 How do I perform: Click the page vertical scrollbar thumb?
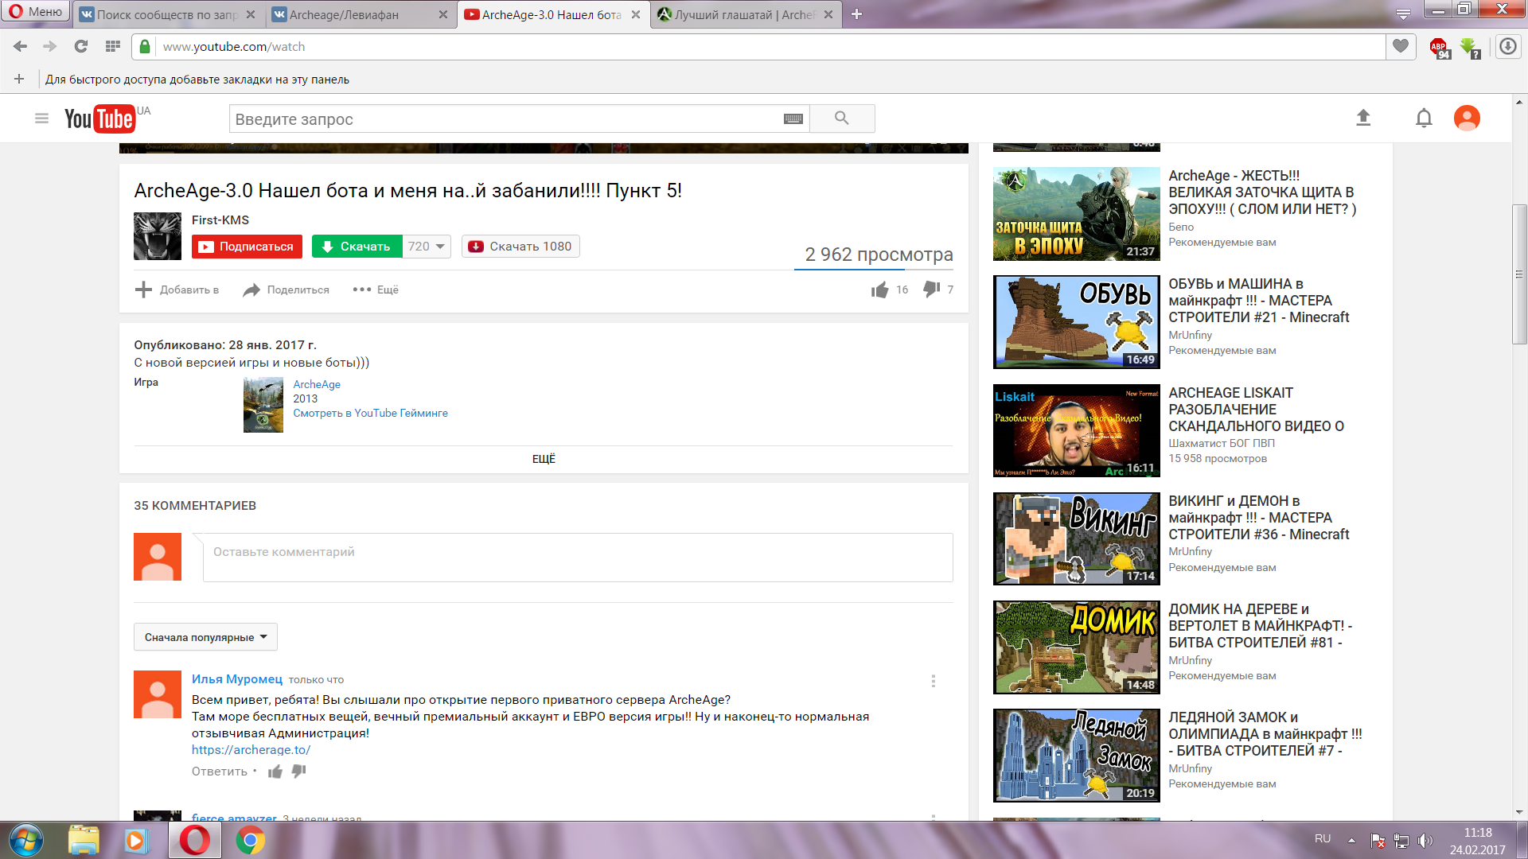click(1519, 274)
